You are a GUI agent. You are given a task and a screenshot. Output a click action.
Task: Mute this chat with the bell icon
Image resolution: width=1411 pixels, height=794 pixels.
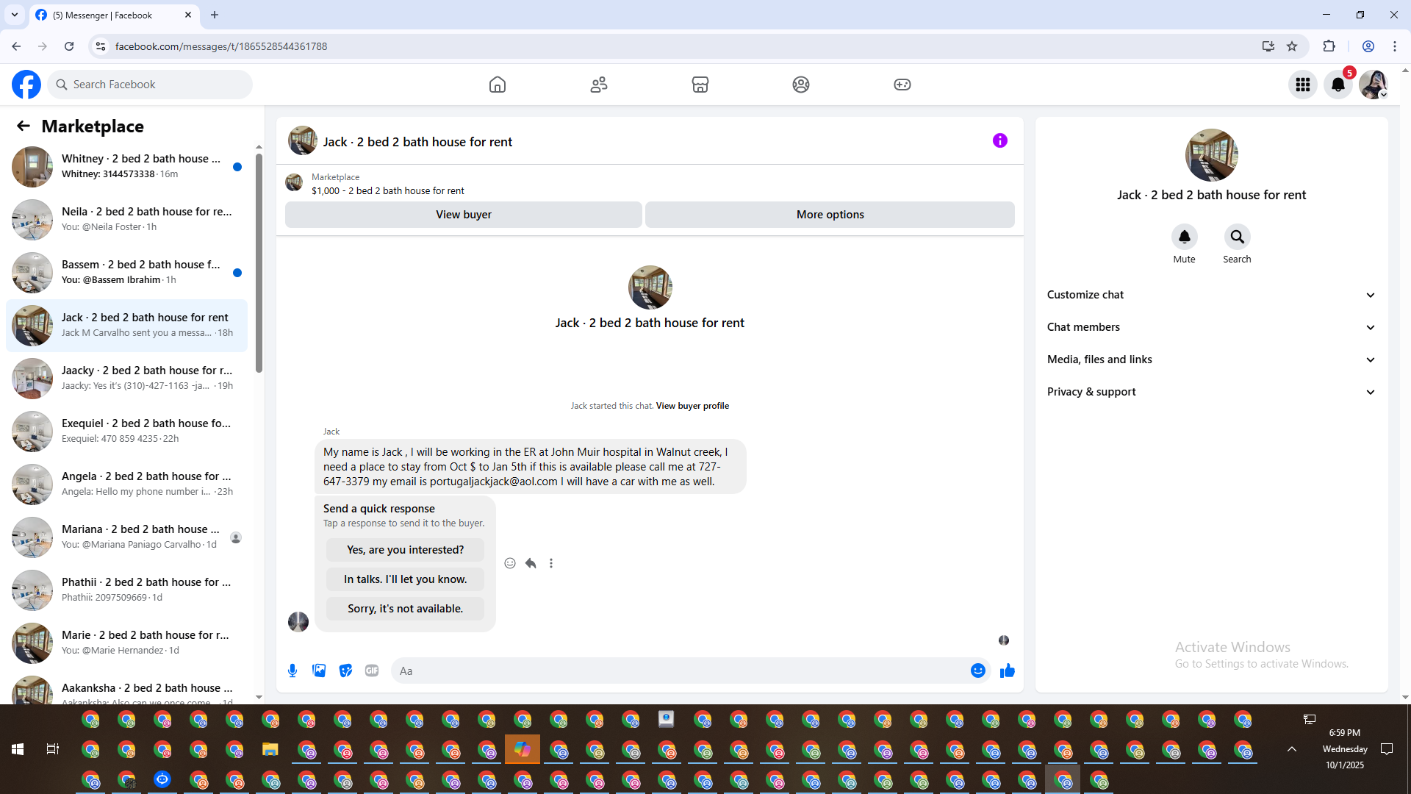(1185, 237)
